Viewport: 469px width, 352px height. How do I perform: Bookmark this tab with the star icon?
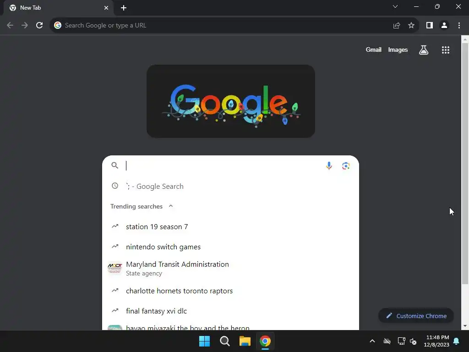pyautogui.click(x=411, y=26)
